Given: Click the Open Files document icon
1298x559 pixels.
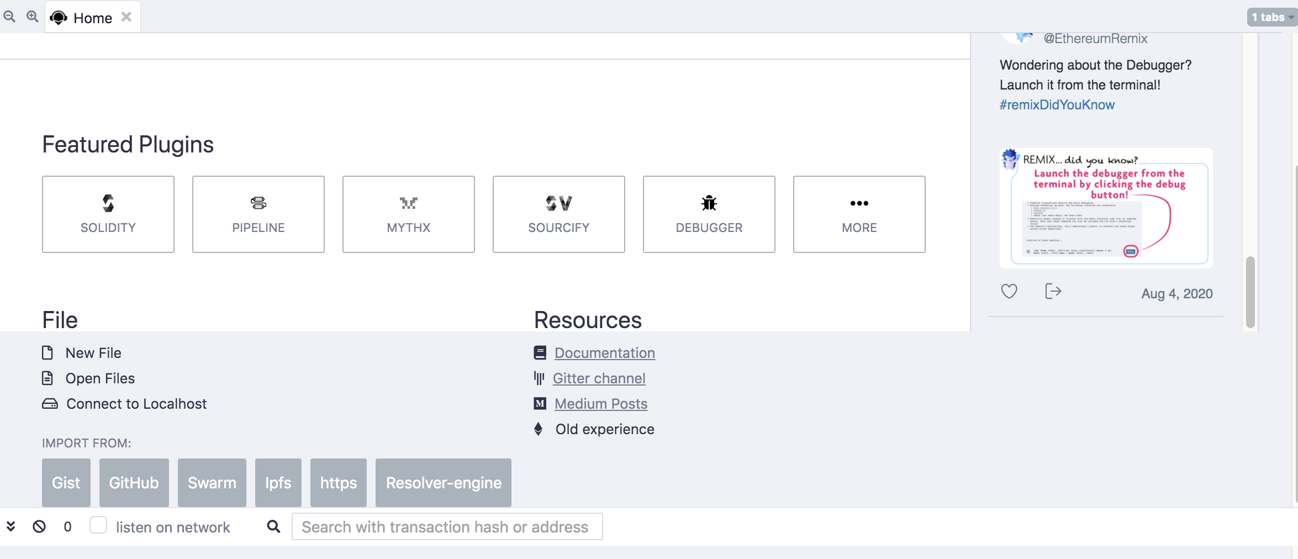Looking at the screenshot, I should [48, 378].
